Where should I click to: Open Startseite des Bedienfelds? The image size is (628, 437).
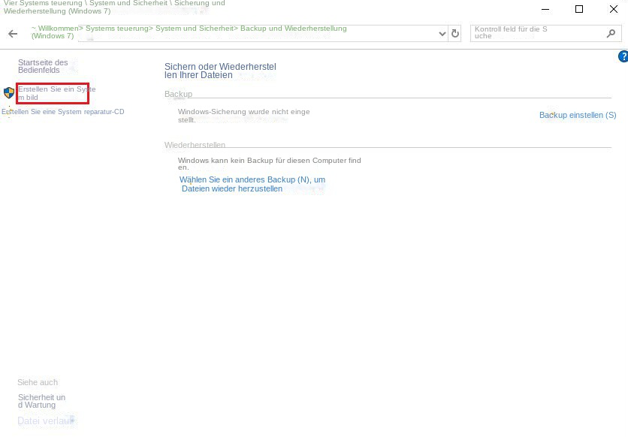tap(43, 66)
